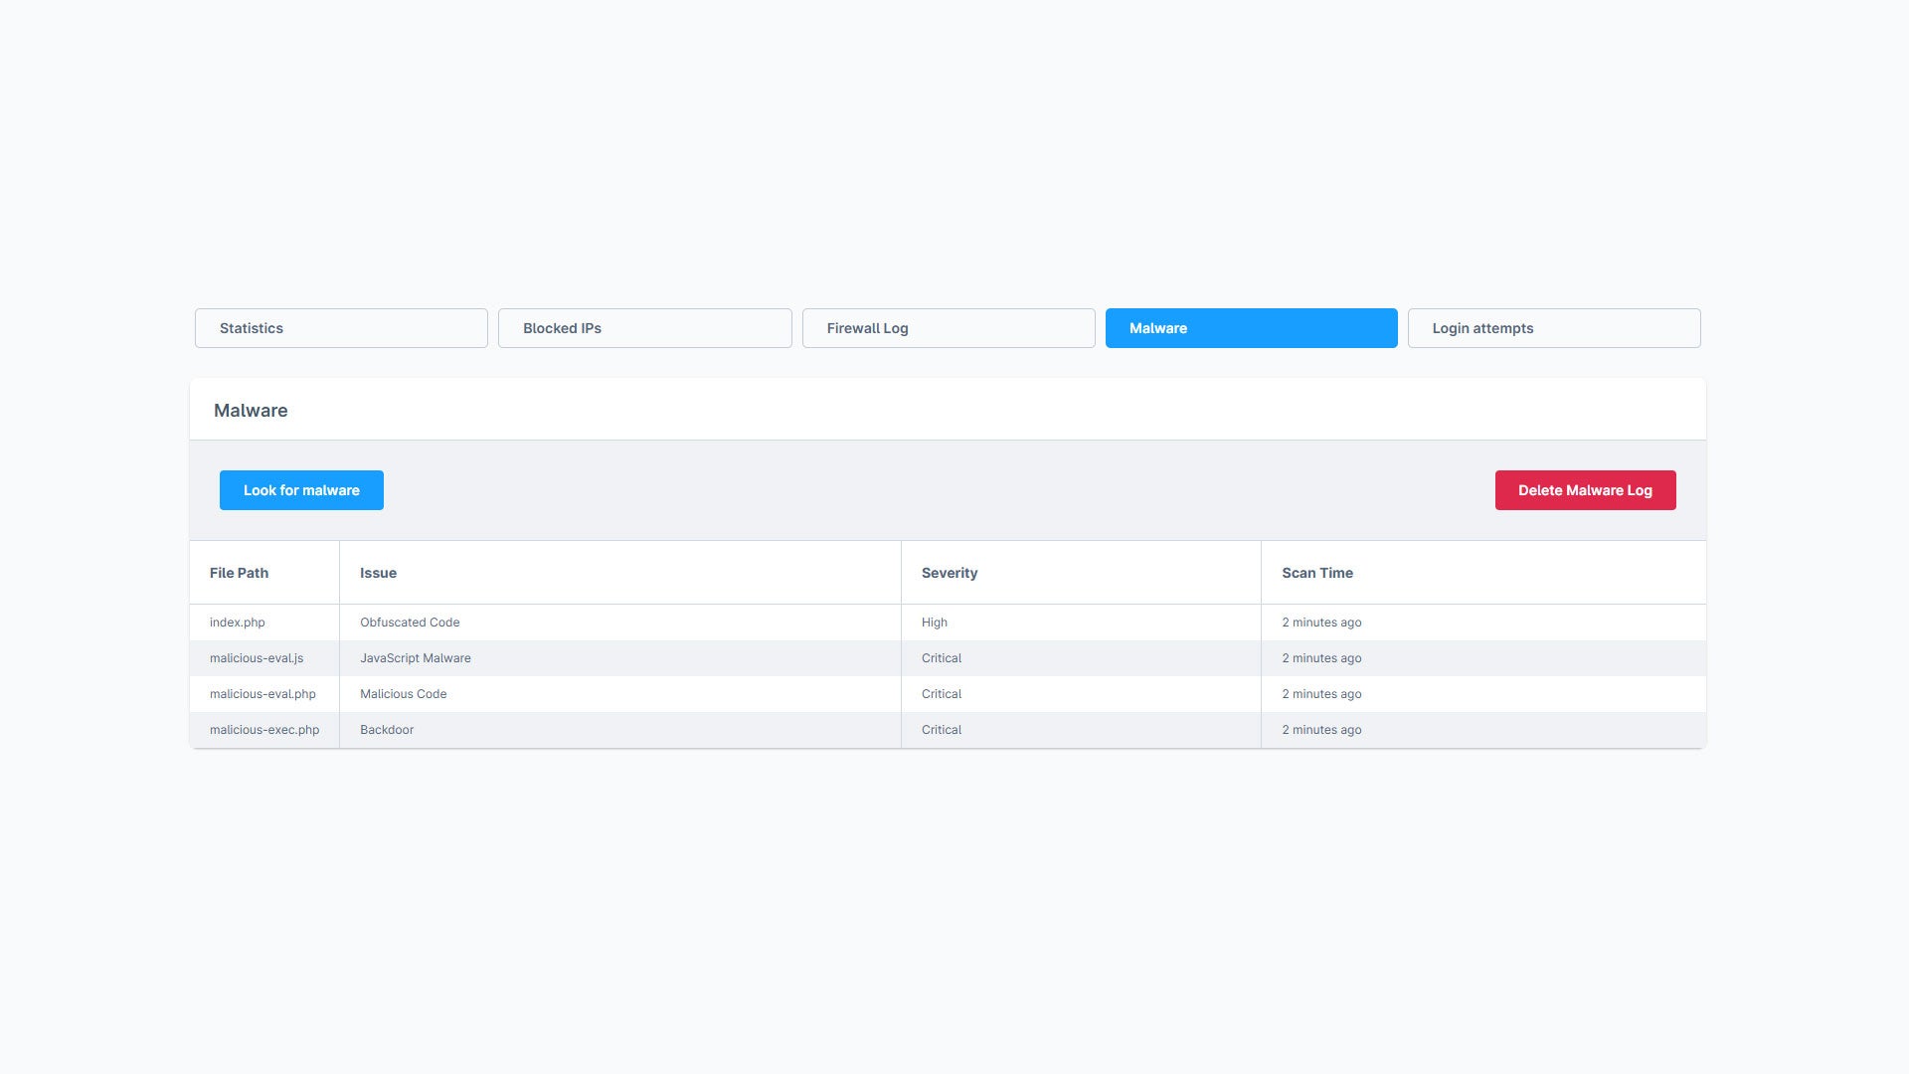Go to the Login attempts tab
Screen dimensions: 1909x1074
[x=1554, y=328]
